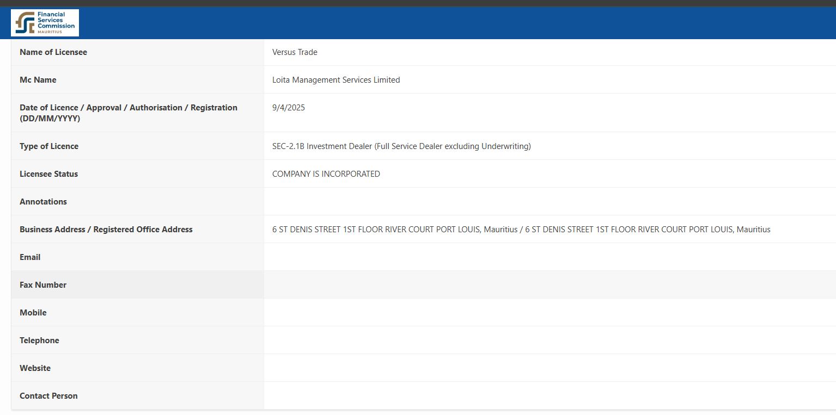Select the 'Fax Number' row label
The image size is (836, 415).
[x=43, y=285]
